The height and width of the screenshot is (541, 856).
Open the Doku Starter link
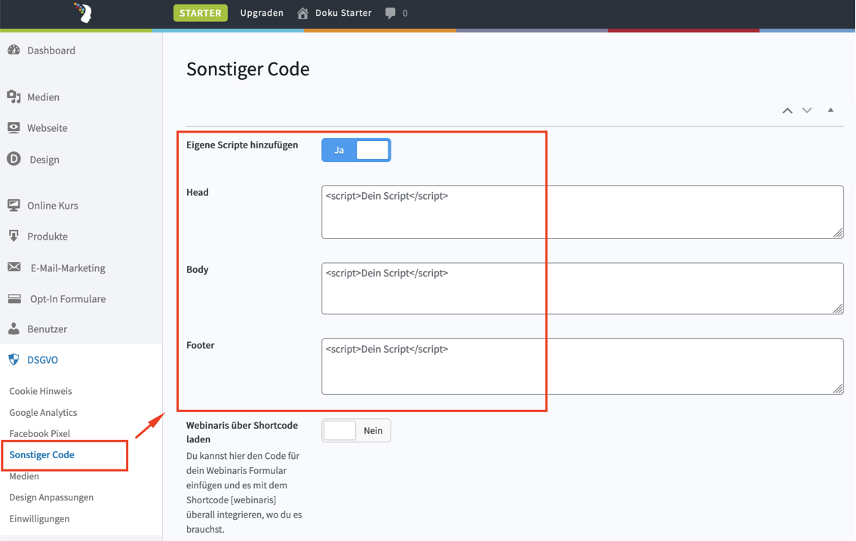pos(343,13)
